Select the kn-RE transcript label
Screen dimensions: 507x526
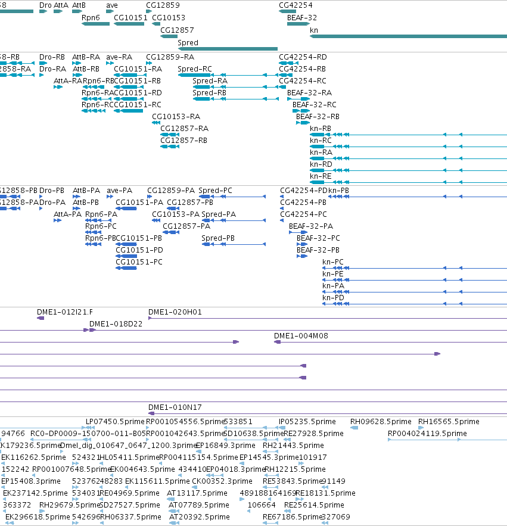tap(321, 176)
